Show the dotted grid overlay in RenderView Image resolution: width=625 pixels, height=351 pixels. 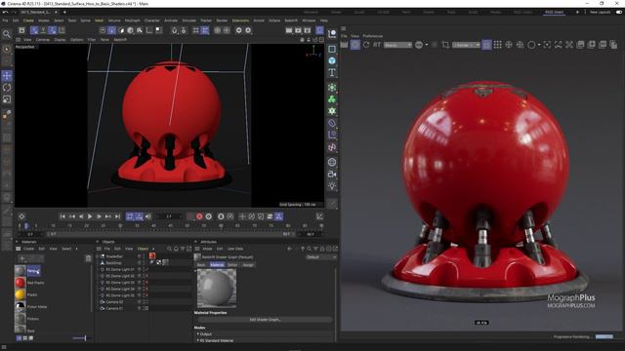(x=497, y=45)
